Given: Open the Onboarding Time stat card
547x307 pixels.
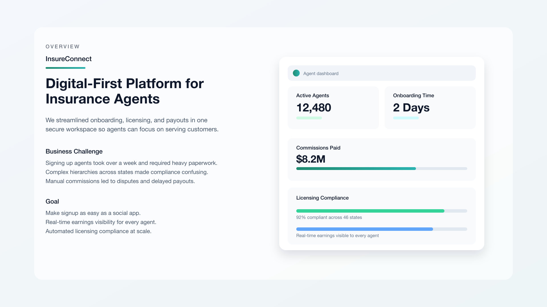Looking at the screenshot, I should [x=430, y=107].
